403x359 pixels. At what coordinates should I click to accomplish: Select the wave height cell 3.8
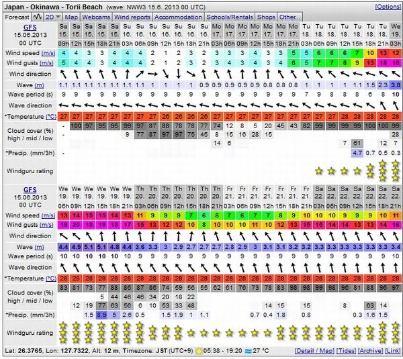(396, 85)
